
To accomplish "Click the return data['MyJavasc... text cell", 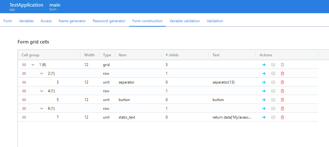I will (232, 117).
